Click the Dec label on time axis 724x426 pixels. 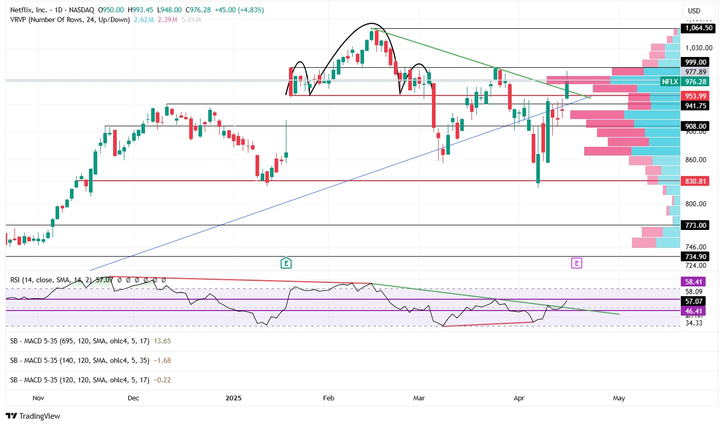(133, 398)
